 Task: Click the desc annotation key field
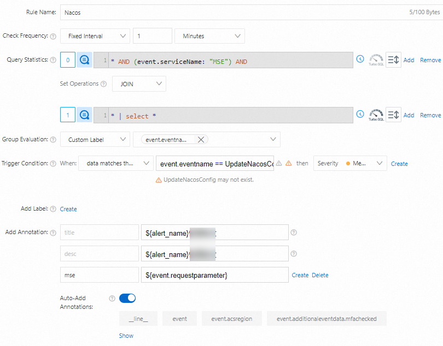(x=100, y=254)
